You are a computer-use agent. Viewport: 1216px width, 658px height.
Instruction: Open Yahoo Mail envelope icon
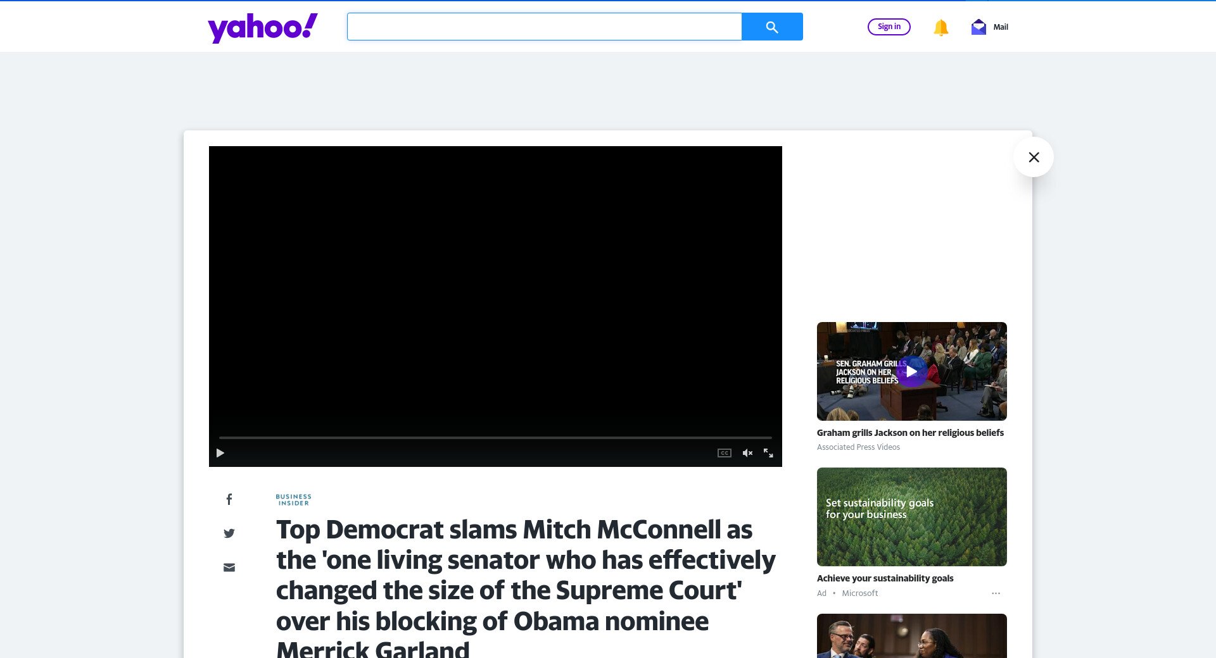978,27
